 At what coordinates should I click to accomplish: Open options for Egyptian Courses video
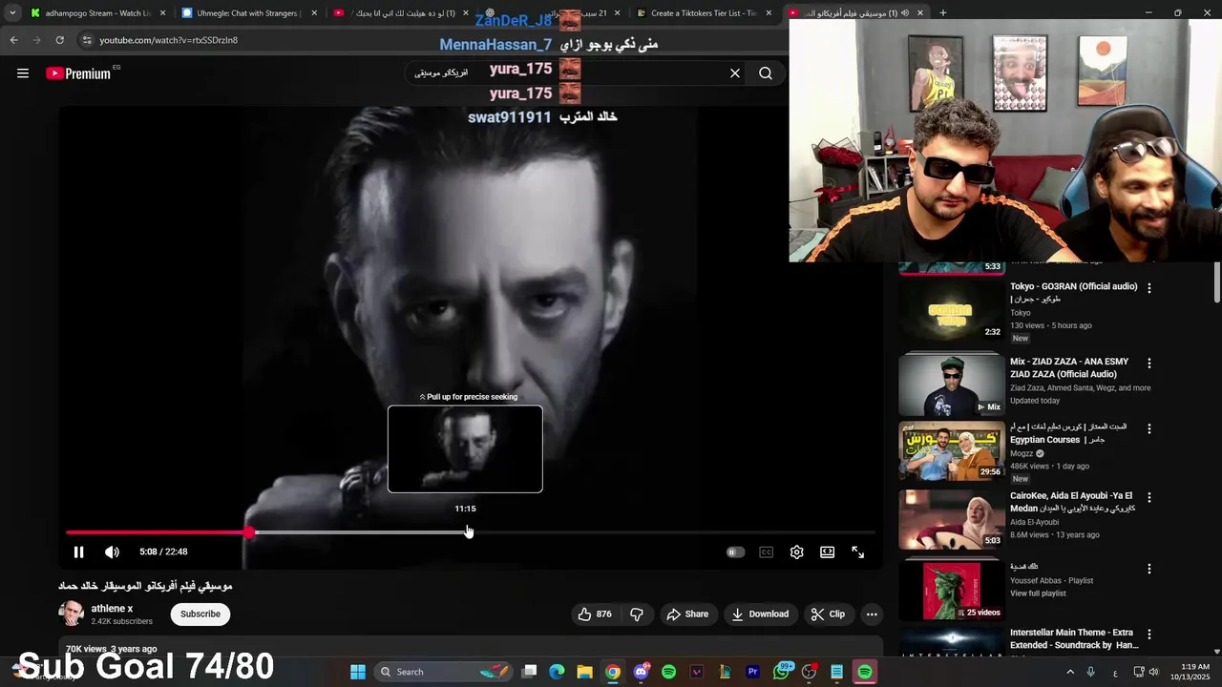(x=1149, y=428)
